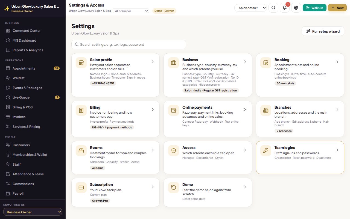The image size is (350, 219).
Task: Click the Demo · Owner badge
Action: (x=164, y=11)
